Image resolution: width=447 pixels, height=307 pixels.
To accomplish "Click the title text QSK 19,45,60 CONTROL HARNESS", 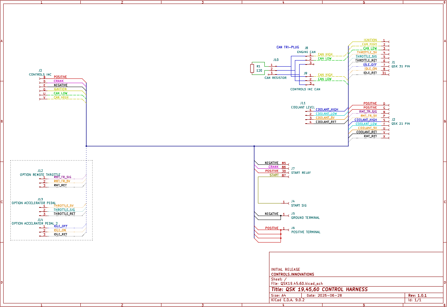I will pos(326,289).
